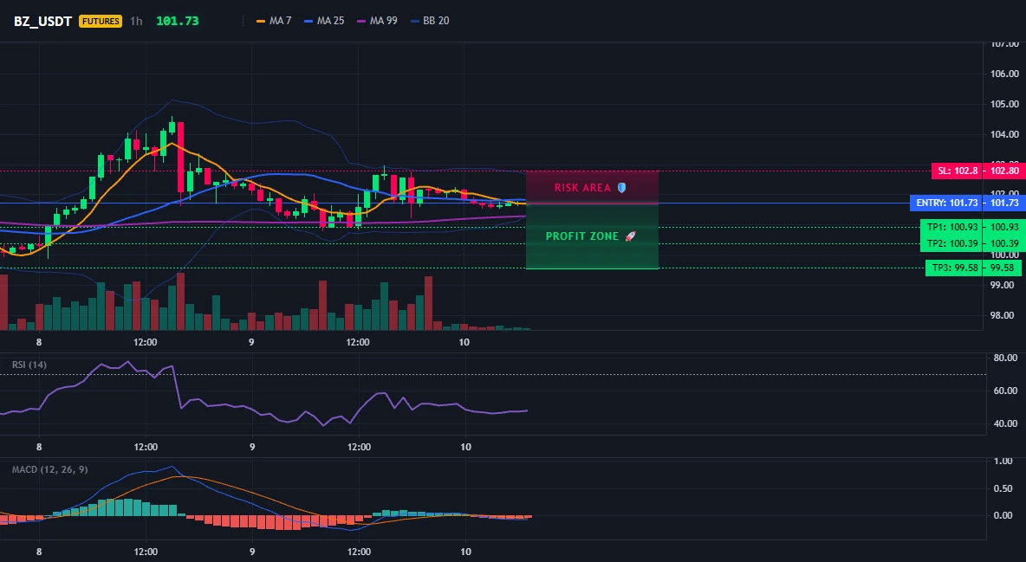Click the PROFIT ZONE rocket icon
This screenshot has width=1026, height=562.
coord(630,236)
